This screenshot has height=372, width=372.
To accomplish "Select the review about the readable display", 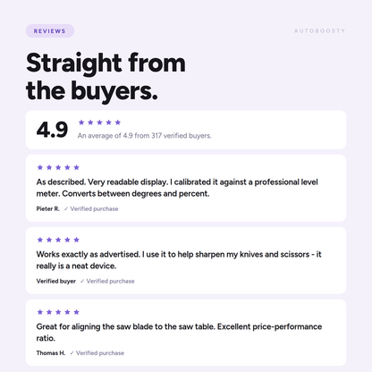I will click(186, 188).
